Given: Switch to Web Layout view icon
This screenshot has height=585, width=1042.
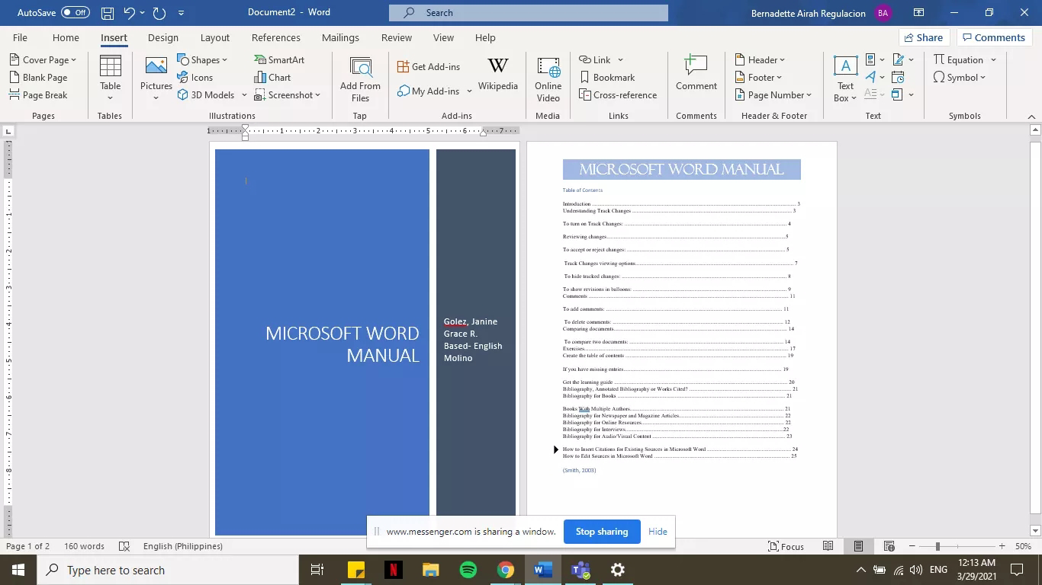Looking at the screenshot, I should (x=889, y=546).
